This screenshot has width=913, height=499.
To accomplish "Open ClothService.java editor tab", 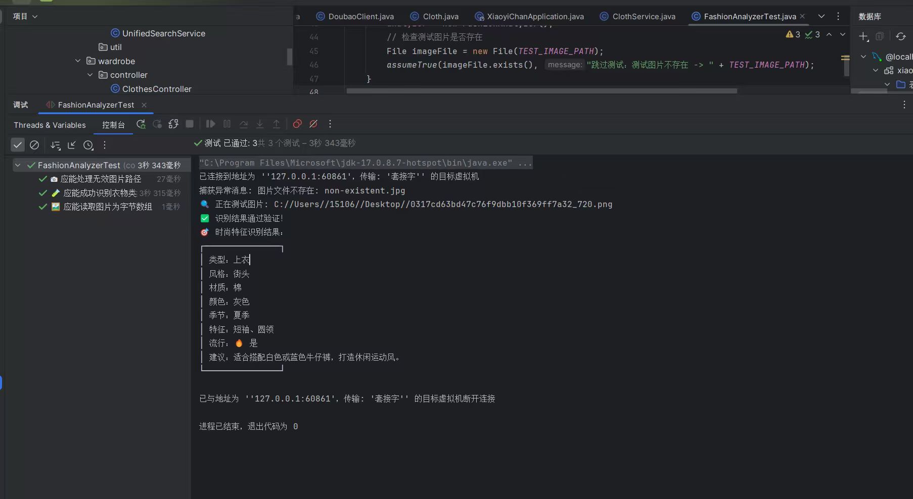I will (x=637, y=17).
